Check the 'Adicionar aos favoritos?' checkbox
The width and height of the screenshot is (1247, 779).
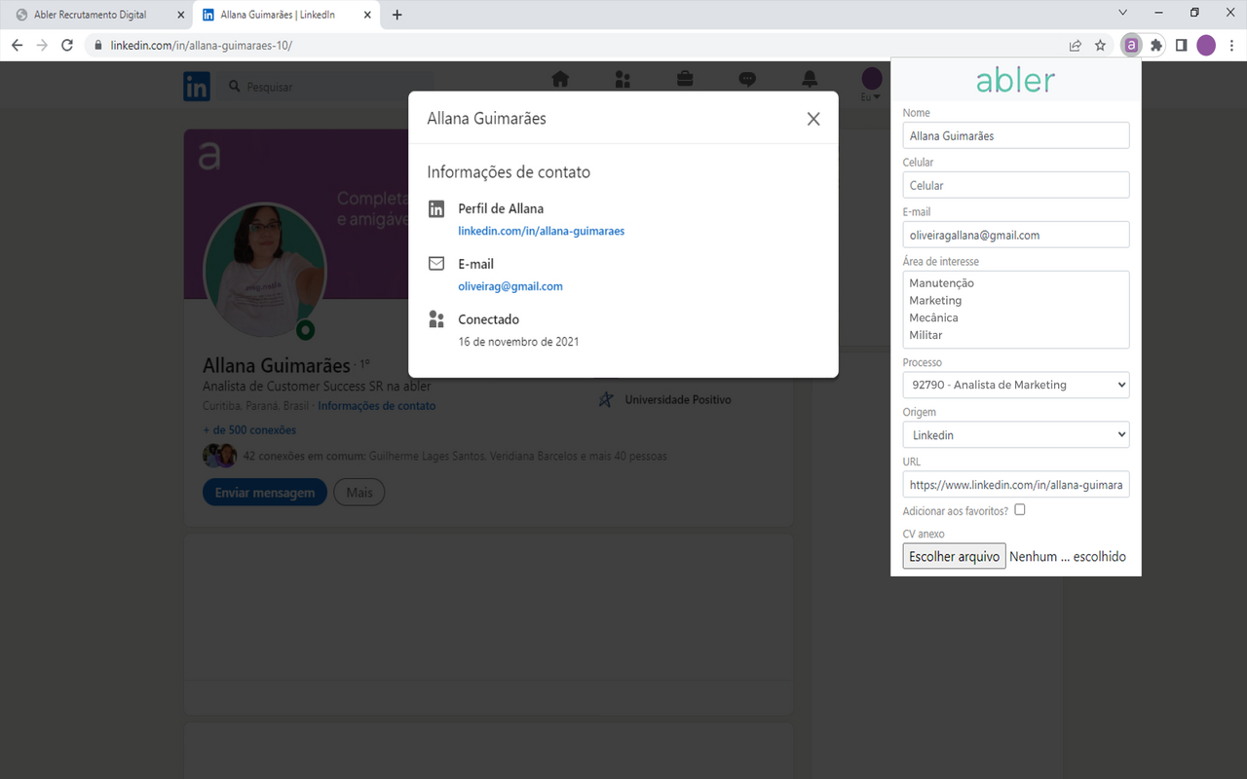pos(1019,509)
